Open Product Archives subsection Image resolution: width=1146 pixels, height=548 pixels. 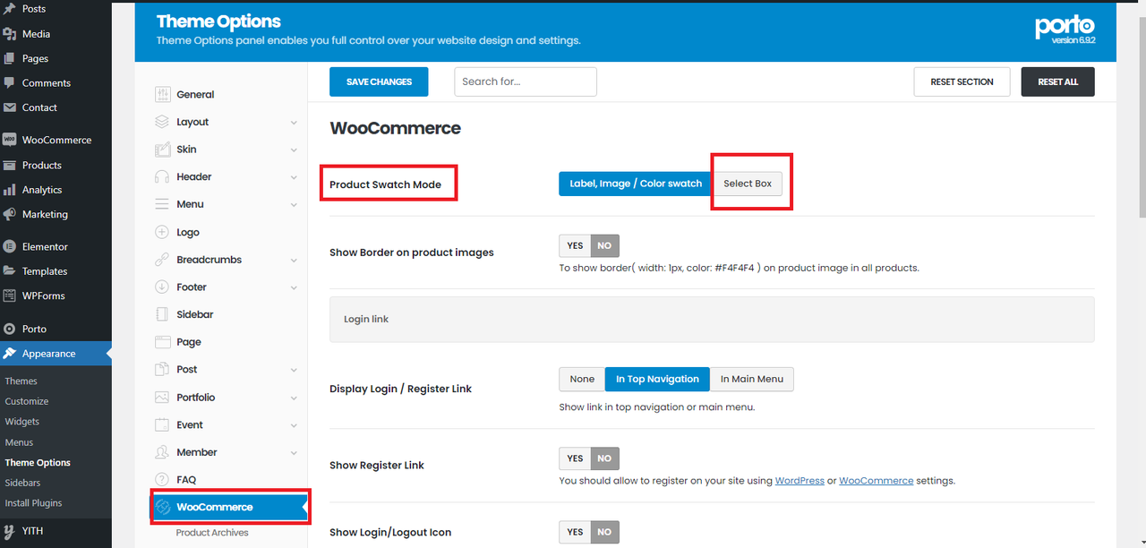(212, 533)
